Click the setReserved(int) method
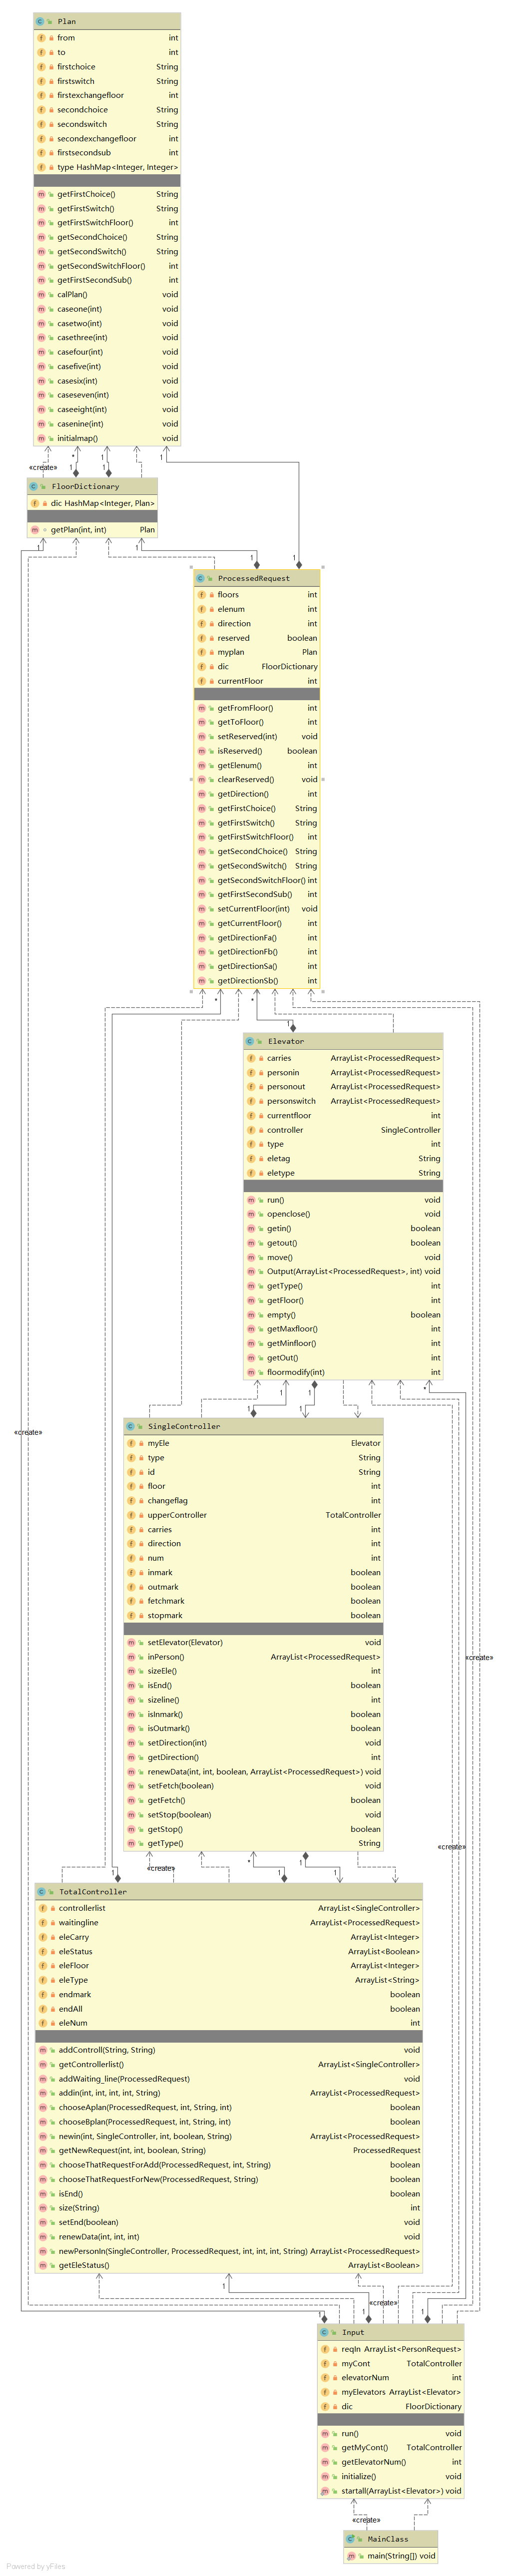 (x=257, y=736)
